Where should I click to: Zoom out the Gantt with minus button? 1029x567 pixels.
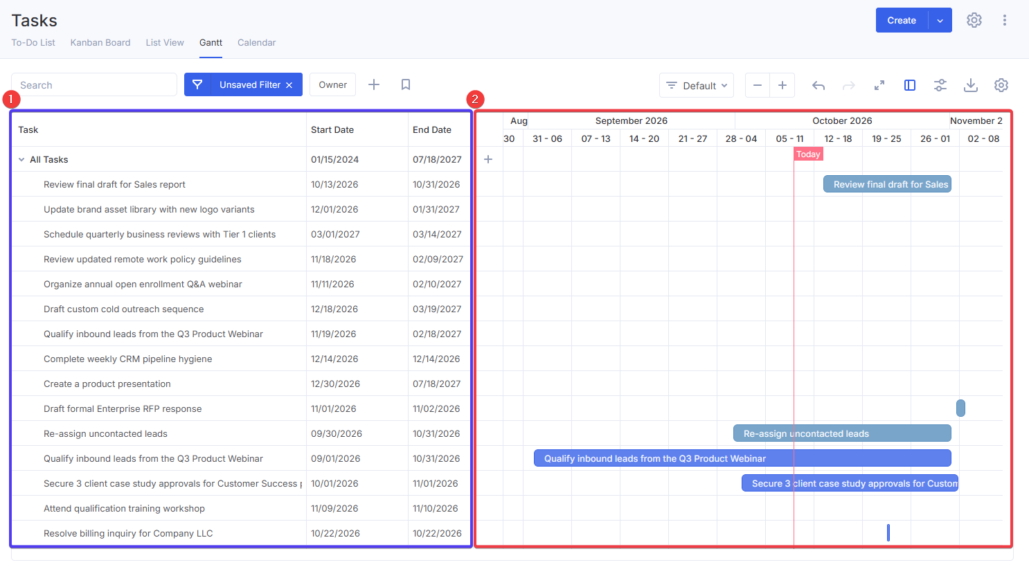point(758,85)
